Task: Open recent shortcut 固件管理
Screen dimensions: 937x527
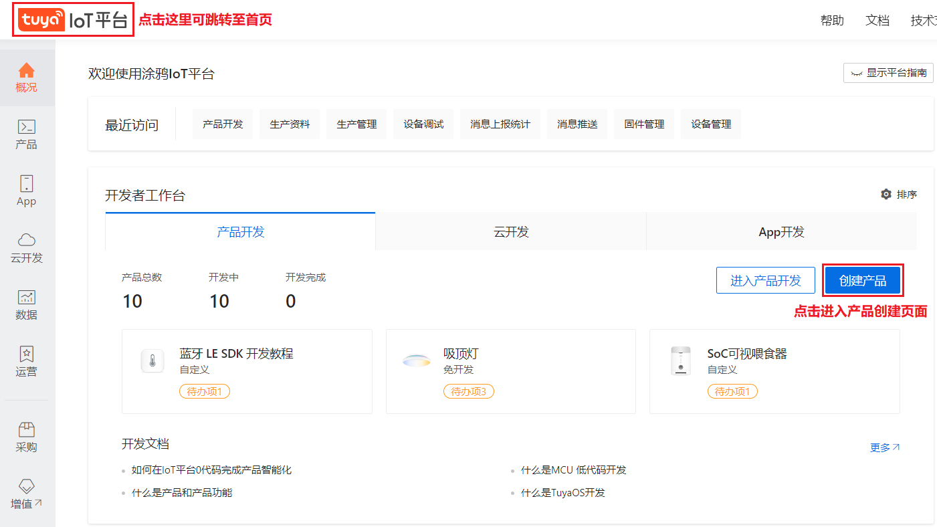Action: (644, 124)
